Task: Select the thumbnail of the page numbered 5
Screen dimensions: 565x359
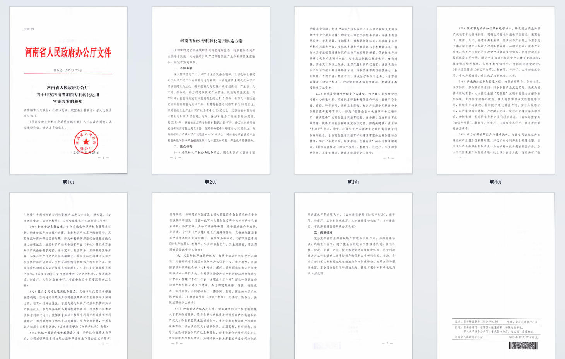Action: [68, 276]
